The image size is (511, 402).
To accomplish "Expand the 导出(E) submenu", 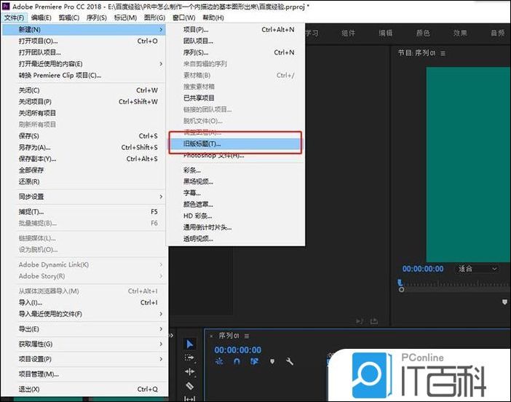I will (87, 329).
